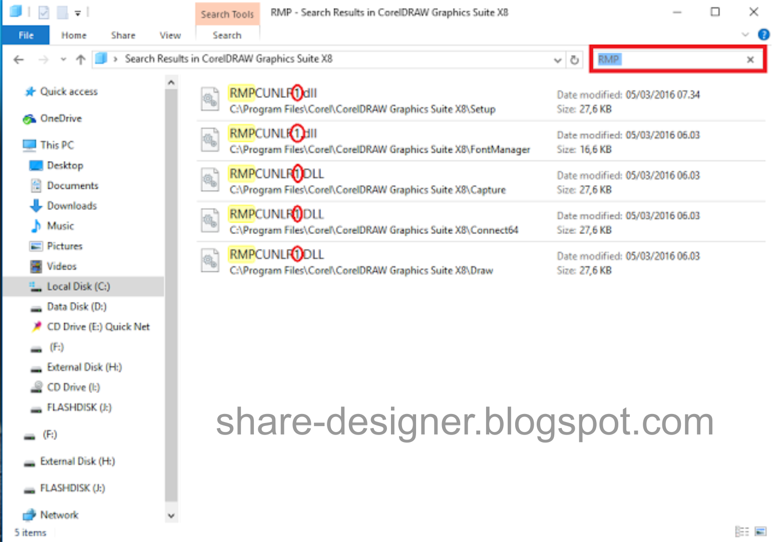Select RMPCUNLR dll in FontManager folder
The width and height of the screenshot is (772, 542).
coord(481,141)
